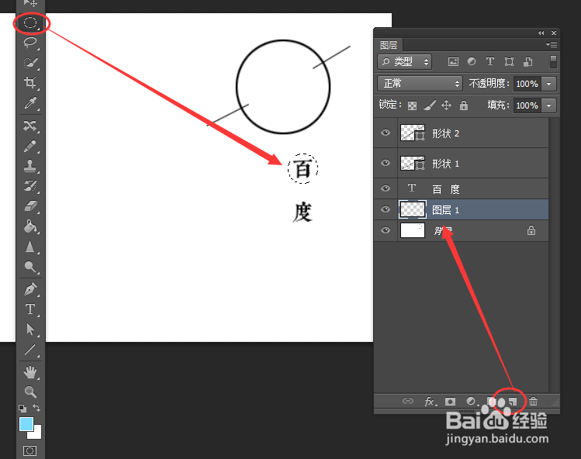Select the Hand tool
Screen dimensions: 581x459
[30, 372]
